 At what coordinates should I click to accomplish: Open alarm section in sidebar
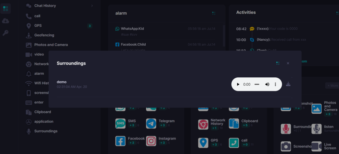tap(39, 74)
